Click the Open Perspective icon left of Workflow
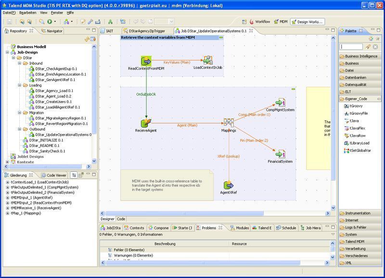This screenshot has width=385, height=278. pyautogui.click(x=244, y=22)
